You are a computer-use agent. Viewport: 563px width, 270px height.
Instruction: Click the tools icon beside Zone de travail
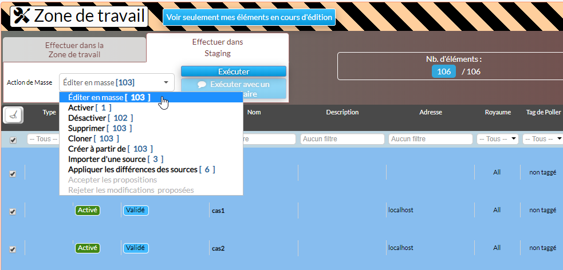[21, 17]
